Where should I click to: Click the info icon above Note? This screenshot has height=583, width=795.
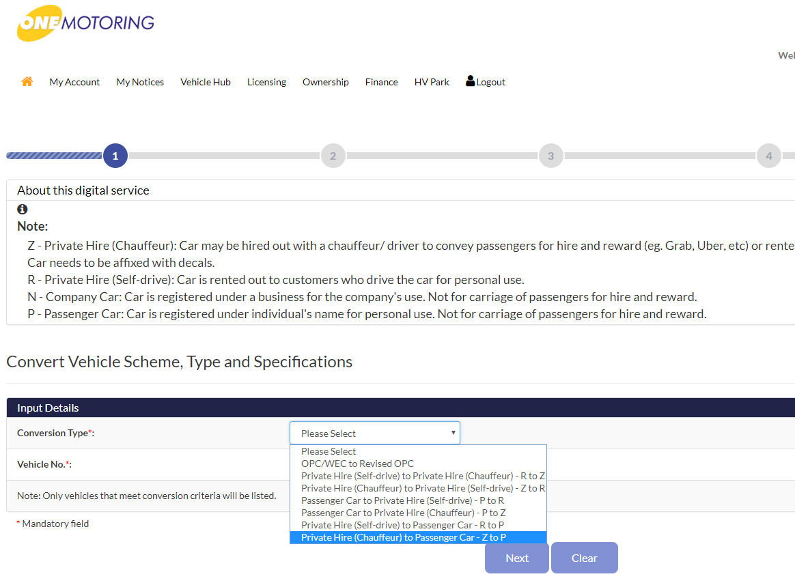tap(23, 210)
